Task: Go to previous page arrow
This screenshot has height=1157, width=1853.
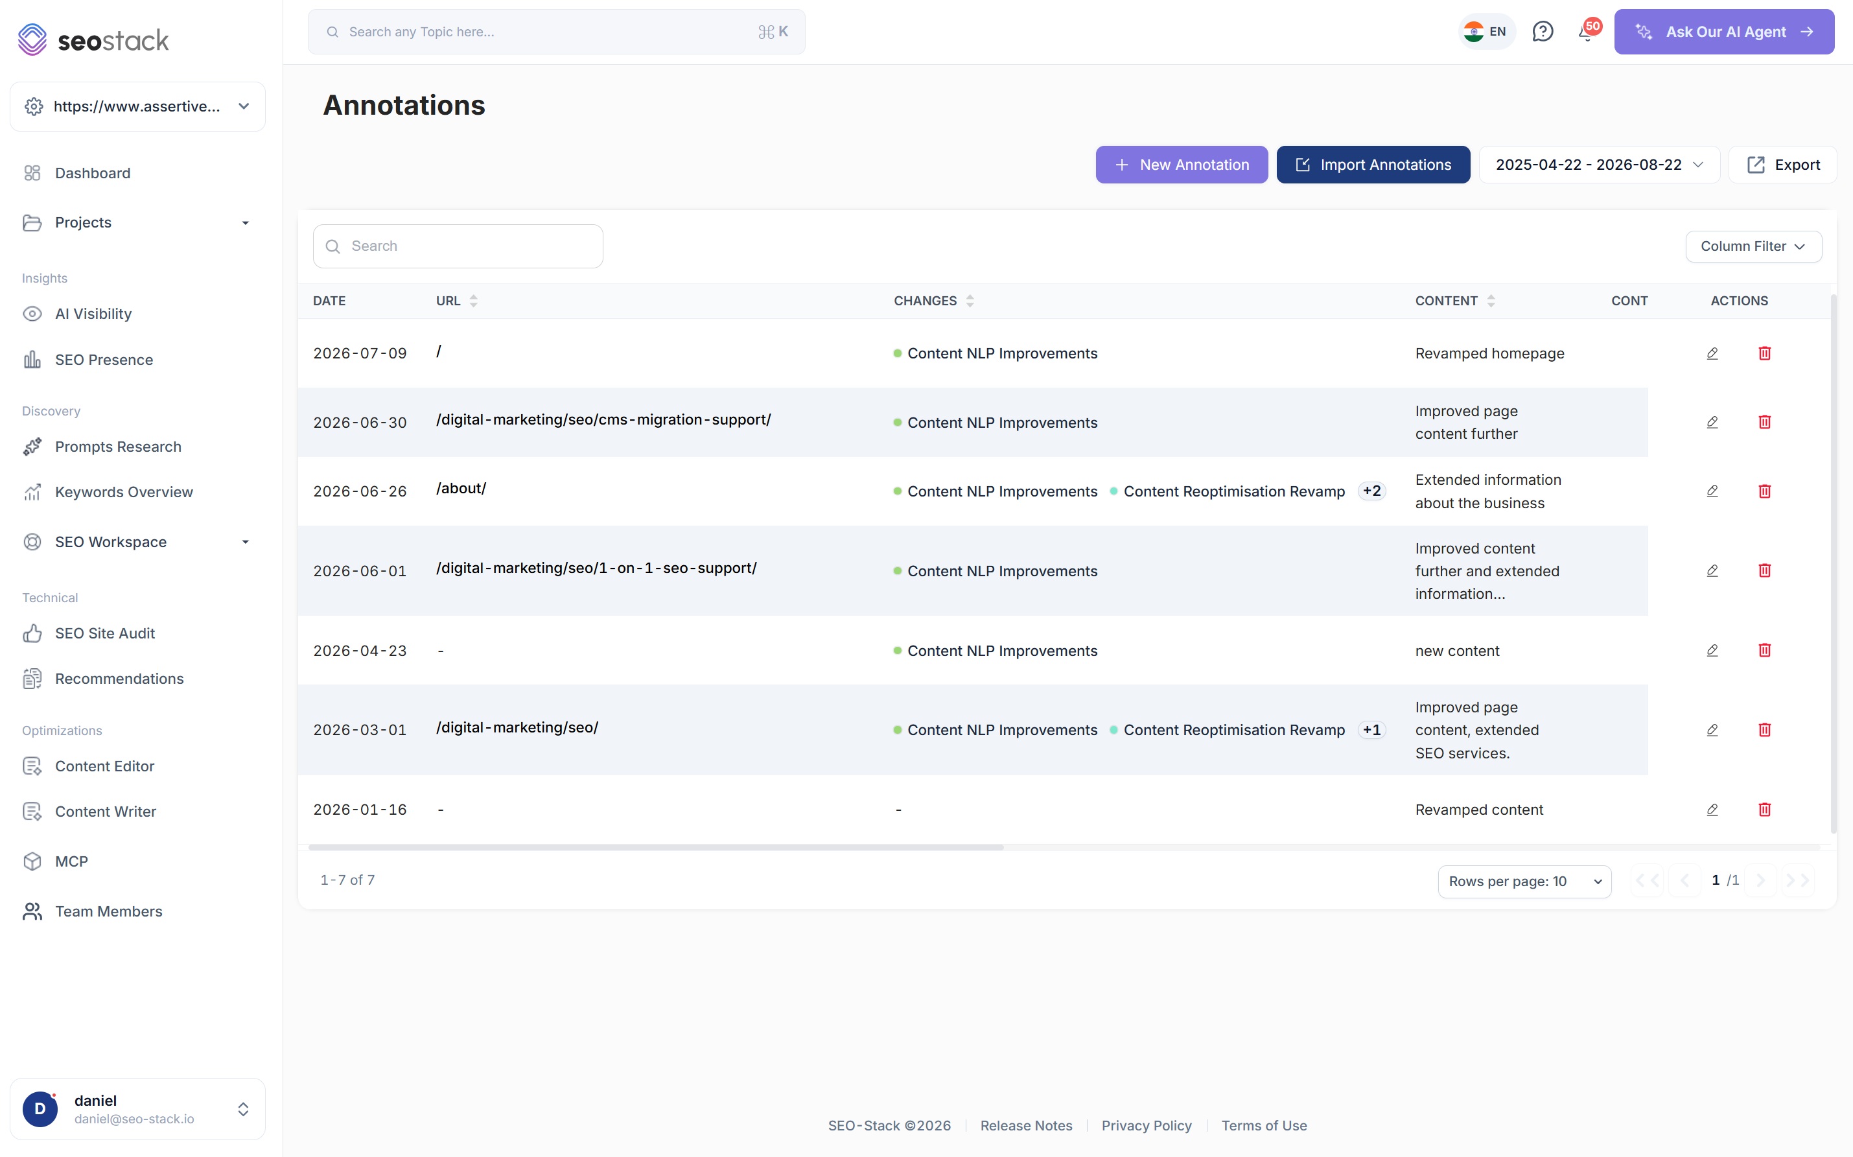Action: (x=1684, y=881)
